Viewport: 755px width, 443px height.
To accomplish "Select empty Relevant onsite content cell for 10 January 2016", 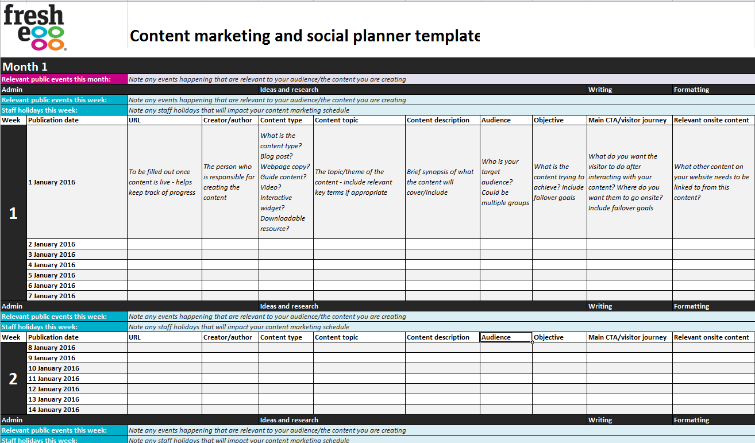I will (x=714, y=368).
